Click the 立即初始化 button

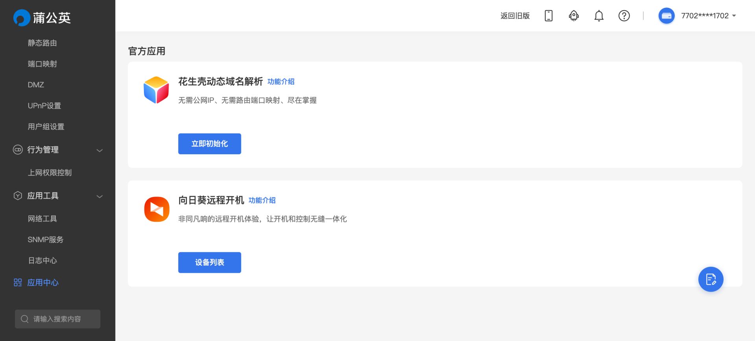tap(210, 144)
